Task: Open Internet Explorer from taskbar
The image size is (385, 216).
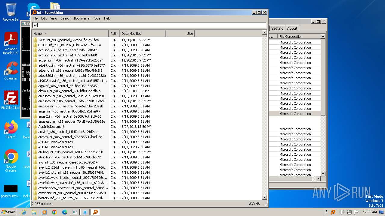Action: 24,212
